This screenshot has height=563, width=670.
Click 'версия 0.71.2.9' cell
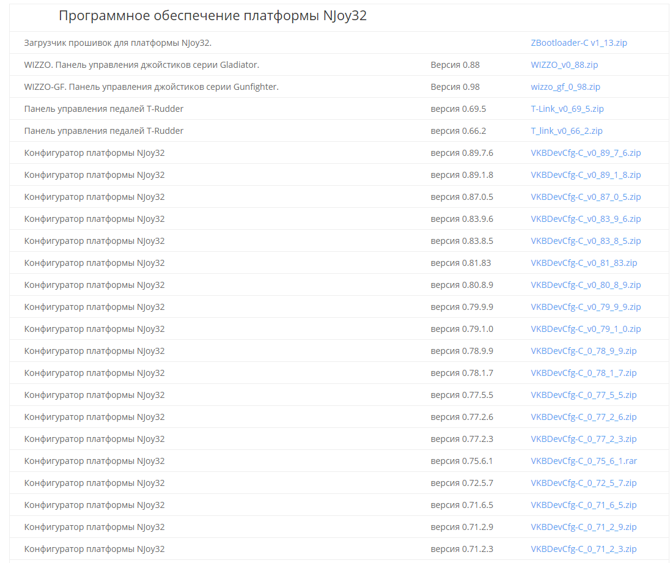(462, 527)
